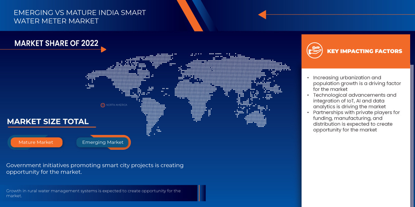Click the North America map label

(117, 105)
